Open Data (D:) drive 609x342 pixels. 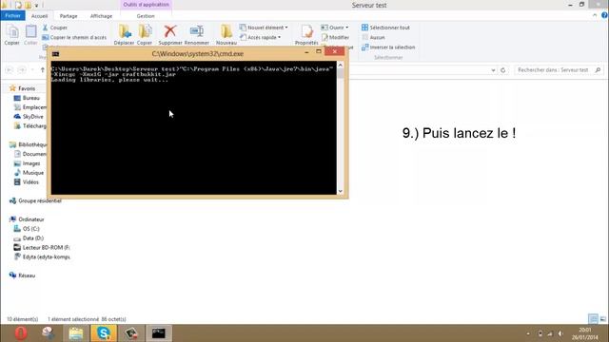29,238
